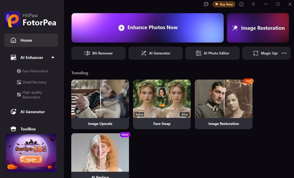Click the magic wand icon on Image Restoration banner
The height and width of the screenshot is (178, 294).
point(235,28)
